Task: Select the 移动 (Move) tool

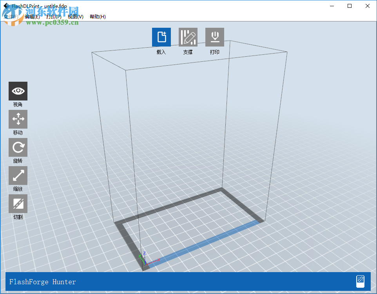Action: click(x=18, y=119)
